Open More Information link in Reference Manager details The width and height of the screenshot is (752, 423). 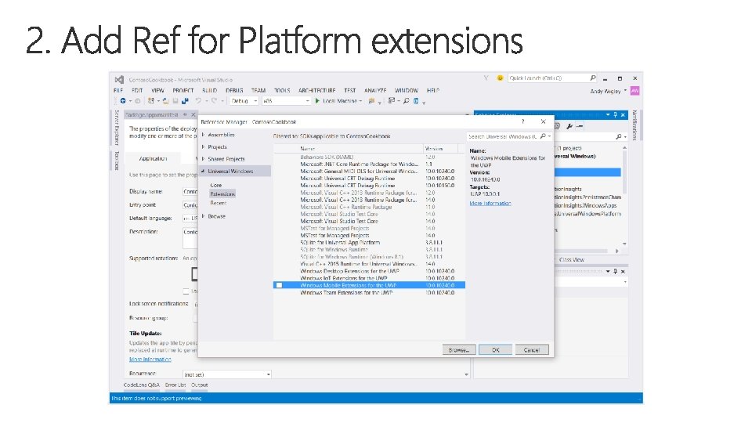490,204
